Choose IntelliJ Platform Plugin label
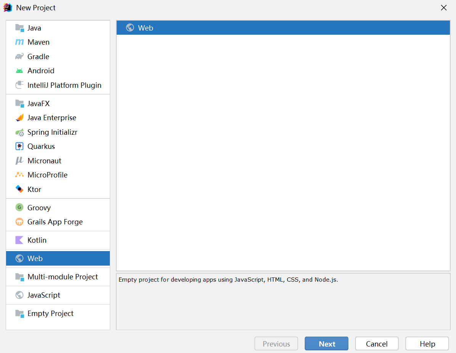 click(64, 85)
